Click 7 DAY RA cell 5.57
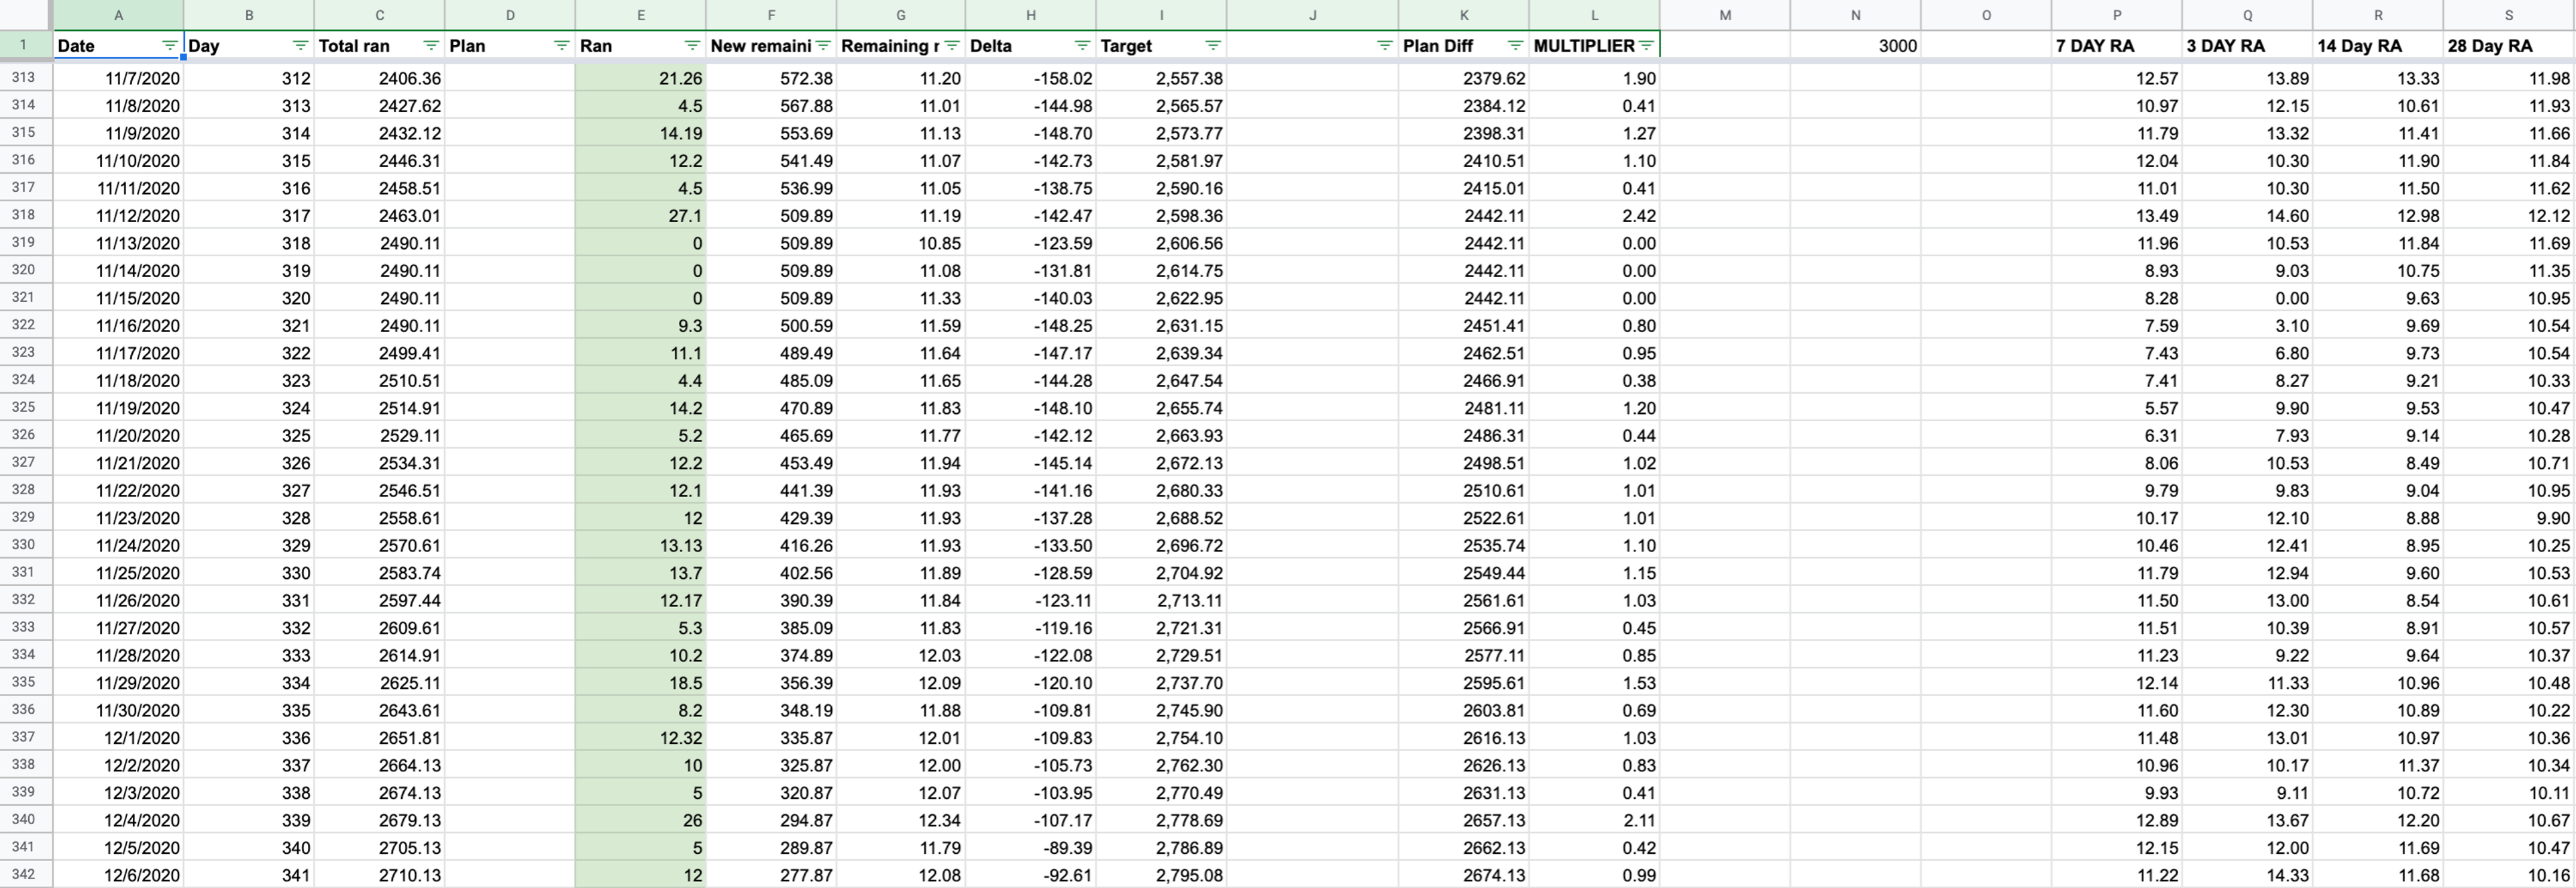Image resolution: width=2576 pixels, height=888 pixels. click(x=2117, y=408)
